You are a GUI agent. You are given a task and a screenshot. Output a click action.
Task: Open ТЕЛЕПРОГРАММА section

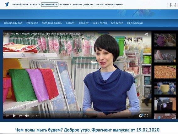(x=114, y=4)
